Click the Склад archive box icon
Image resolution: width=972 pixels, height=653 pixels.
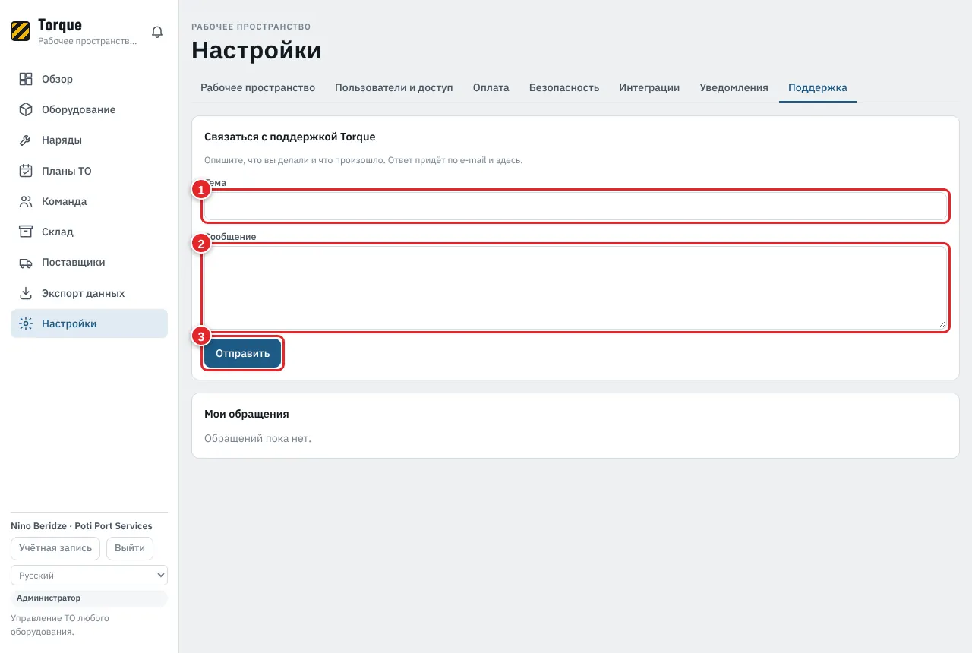pyautogui.click(x=26, y=232)
